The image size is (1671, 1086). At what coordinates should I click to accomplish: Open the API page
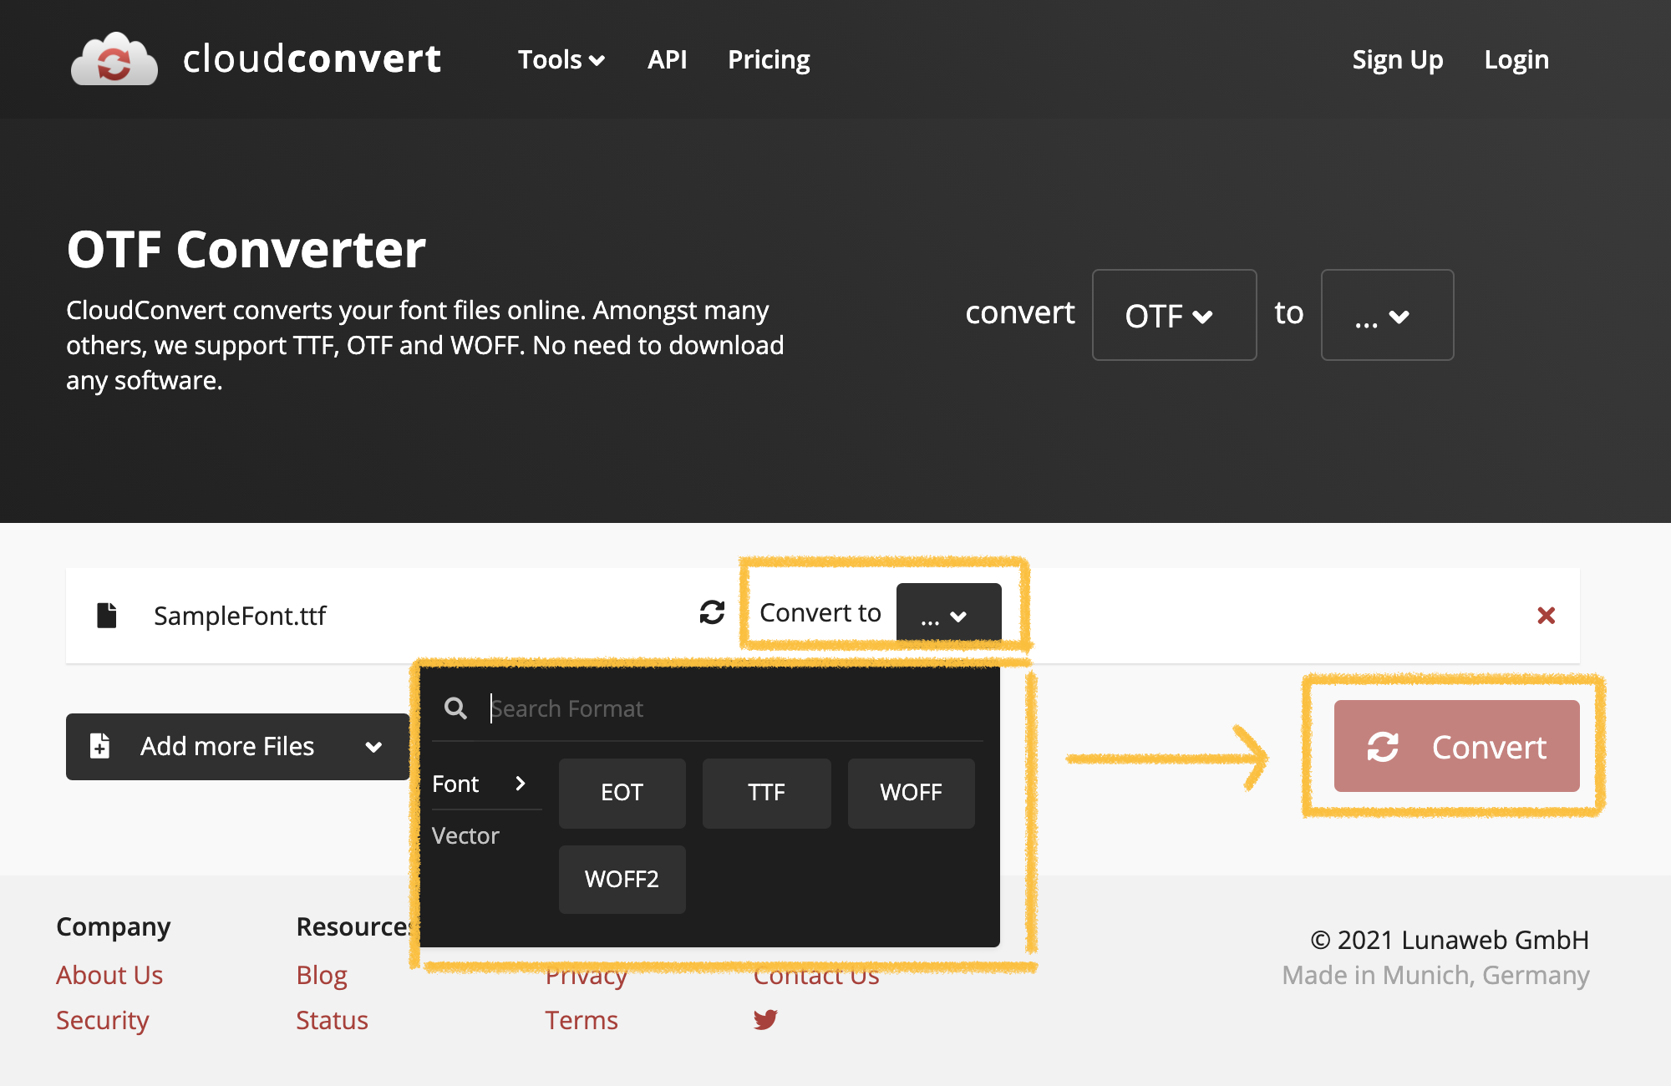tap(667, 59)
